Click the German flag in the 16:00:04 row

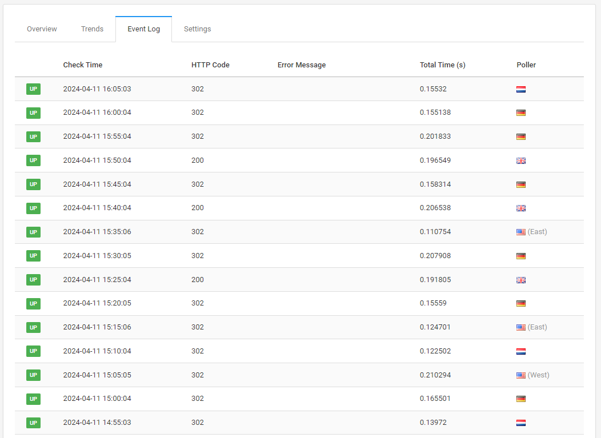click(x=520, y=113)
